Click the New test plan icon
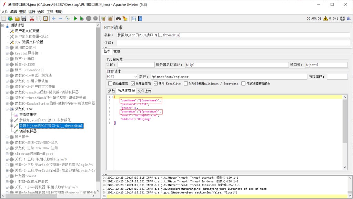Viewport: 353px width, 199px height. [3, 19]
